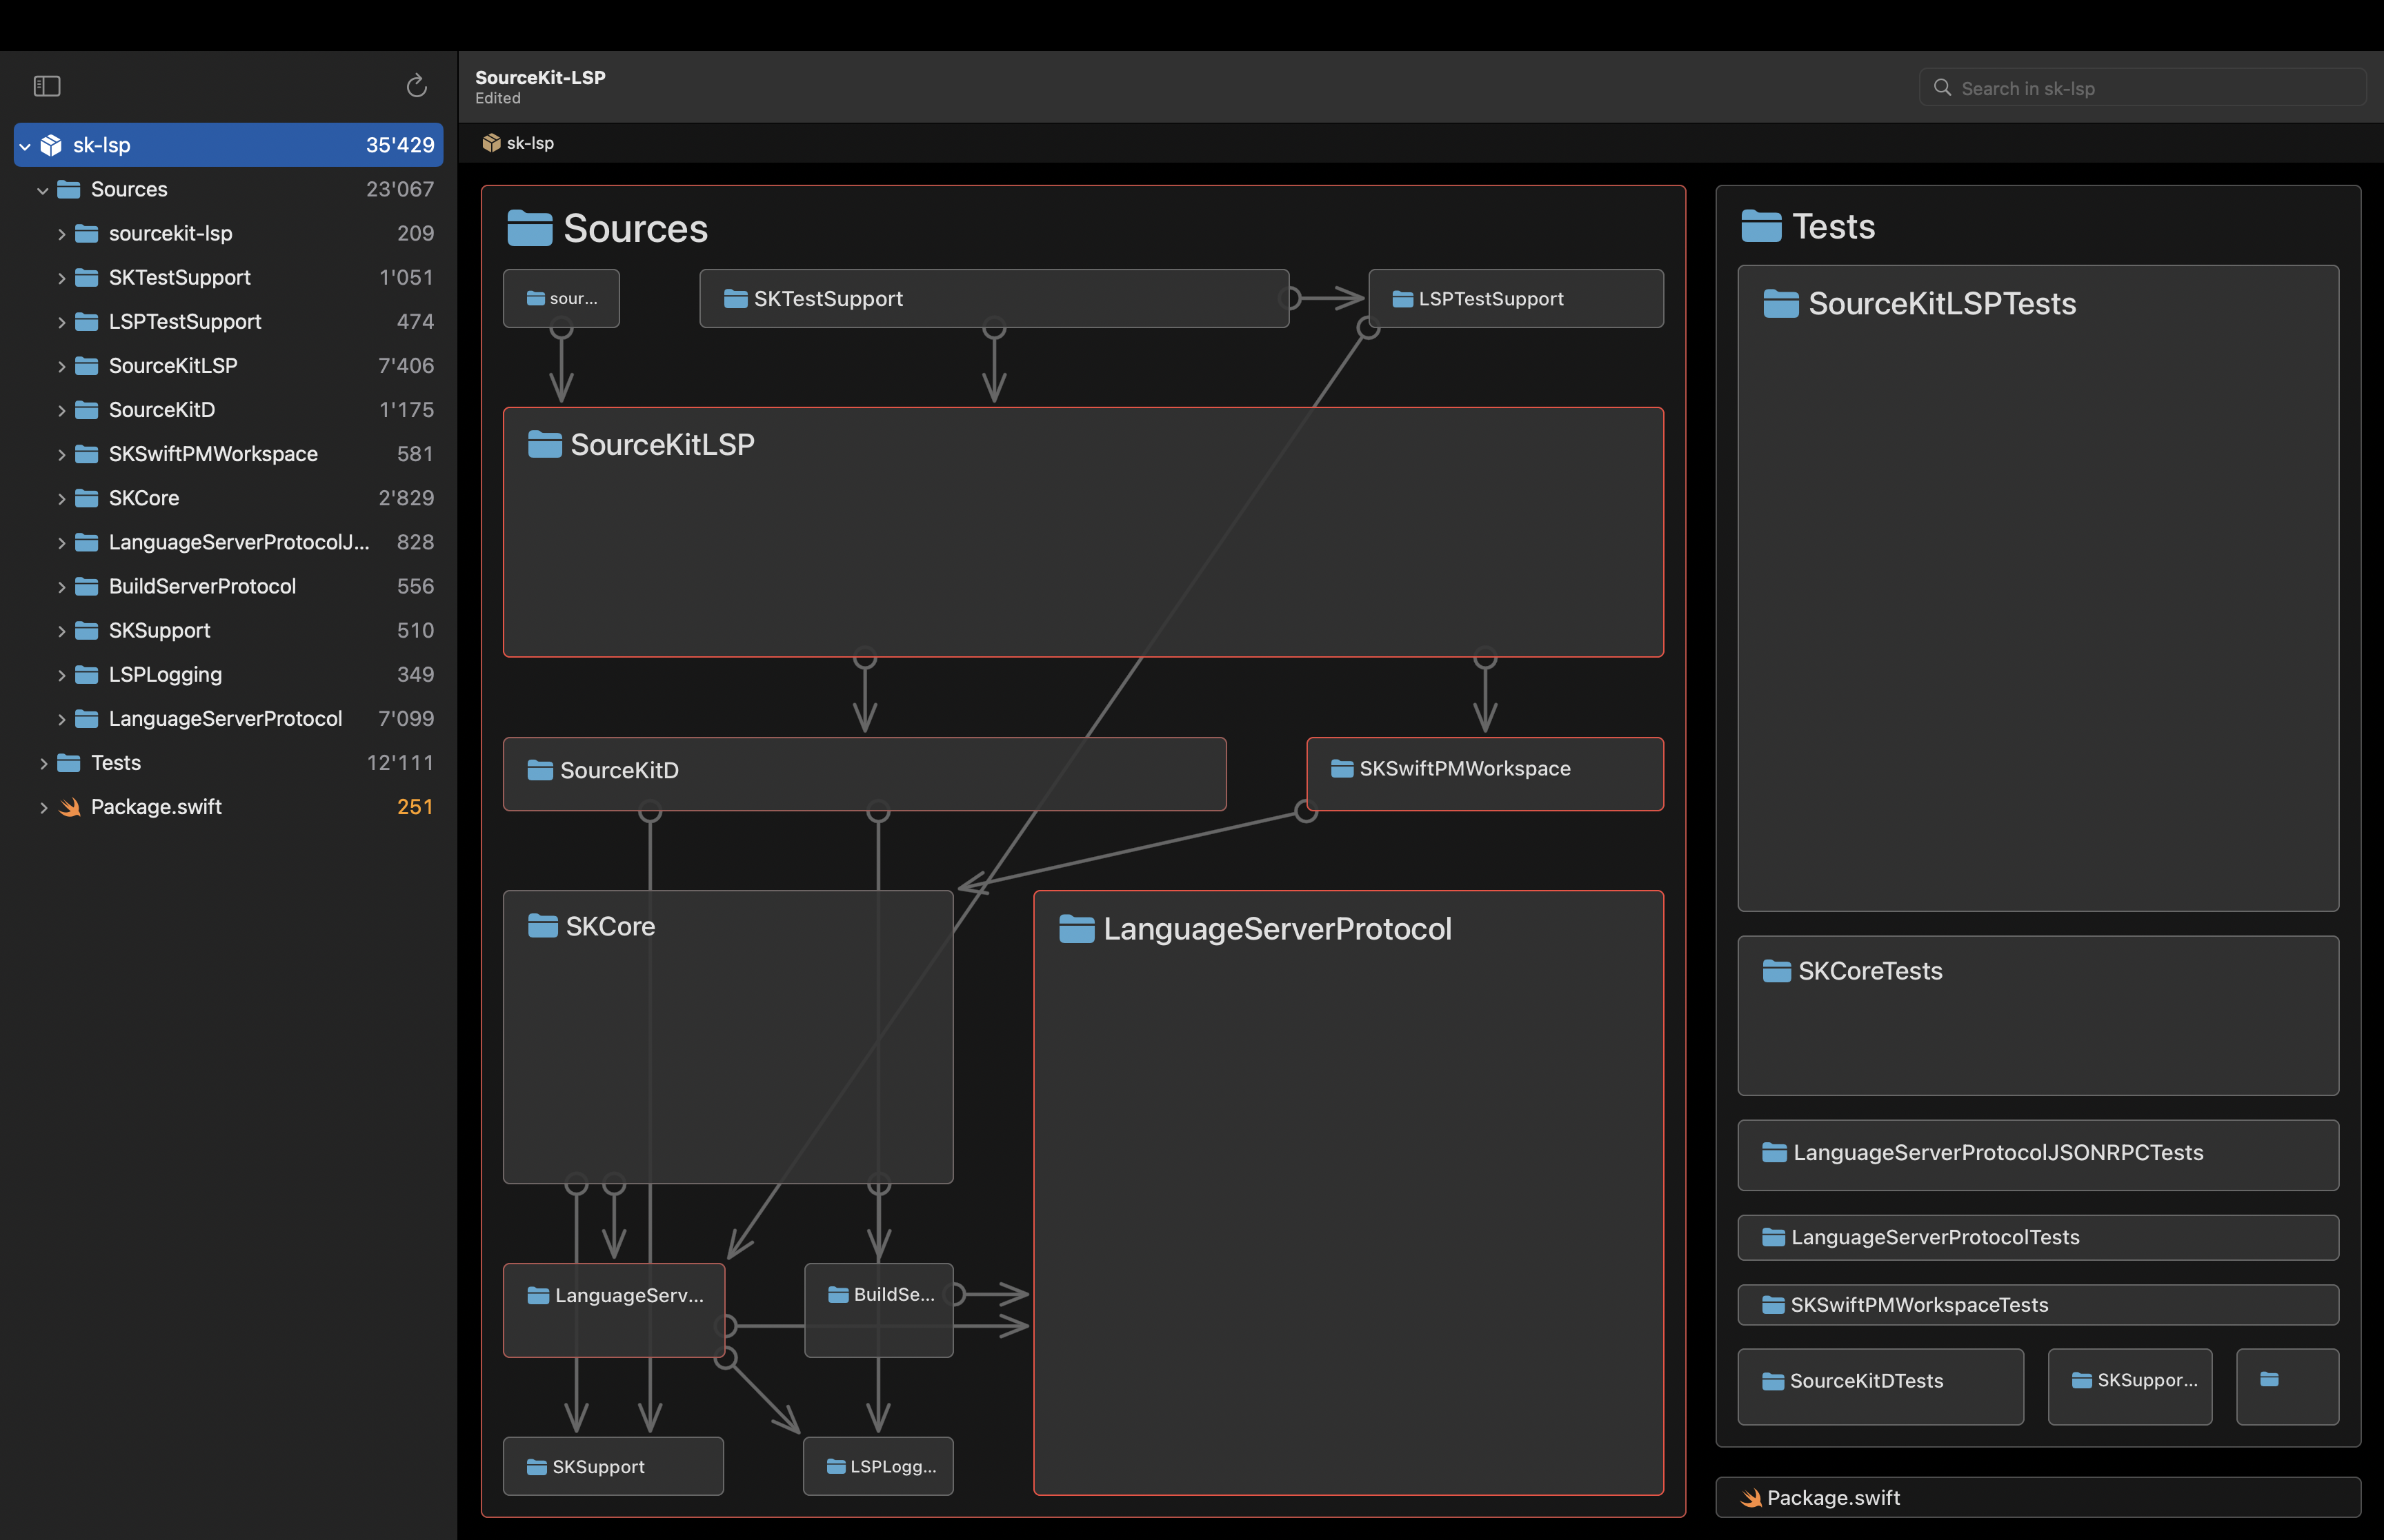
Task: Toggle the sidebar visibility icon
Action: pyautogui.click(x=47, y=87)
